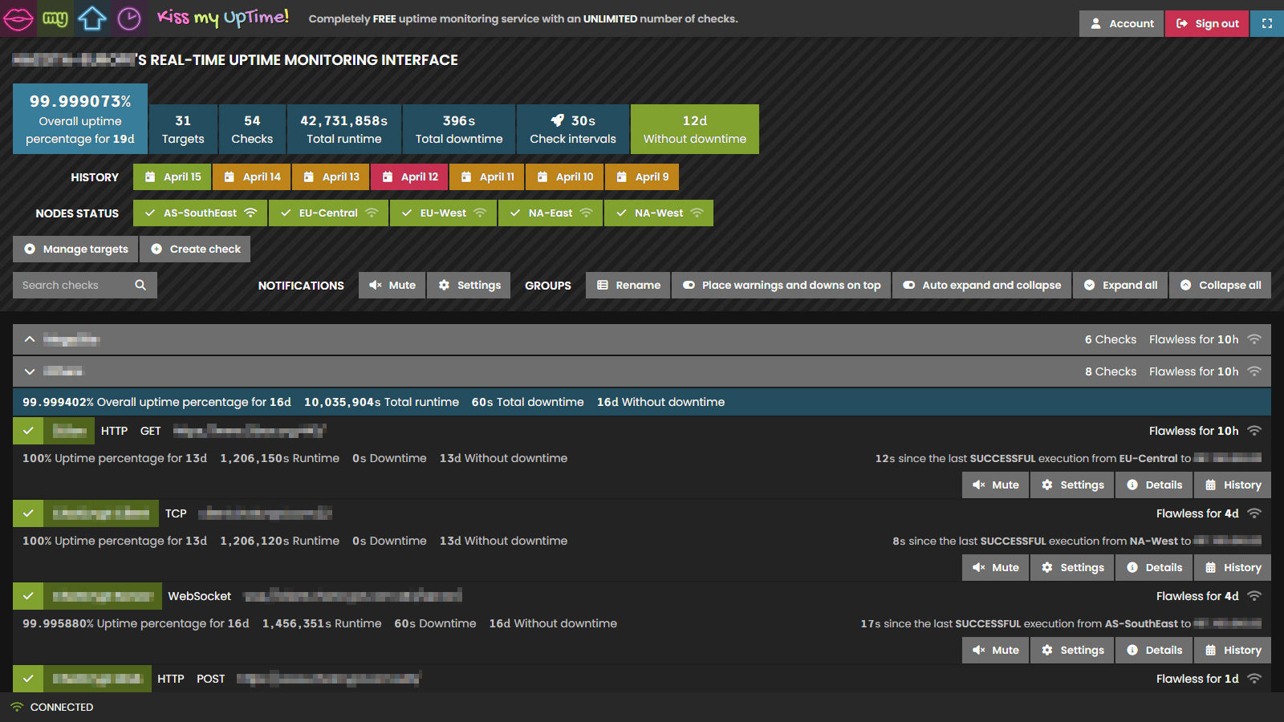1284x722 pixels.
Task: Collapse all groups
Action: click(x=1220, y=285)
